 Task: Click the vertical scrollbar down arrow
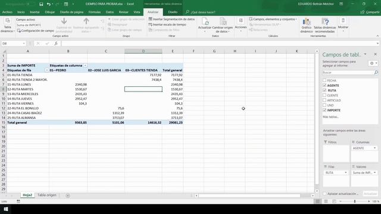coord(317,191)
